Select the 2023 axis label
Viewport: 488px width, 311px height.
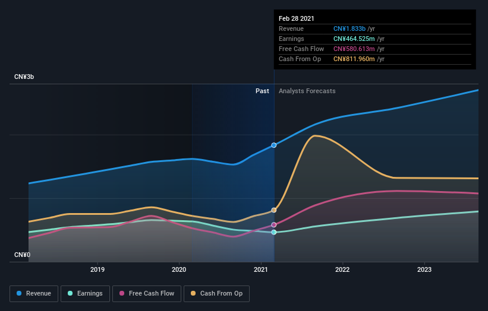[424, 269]
